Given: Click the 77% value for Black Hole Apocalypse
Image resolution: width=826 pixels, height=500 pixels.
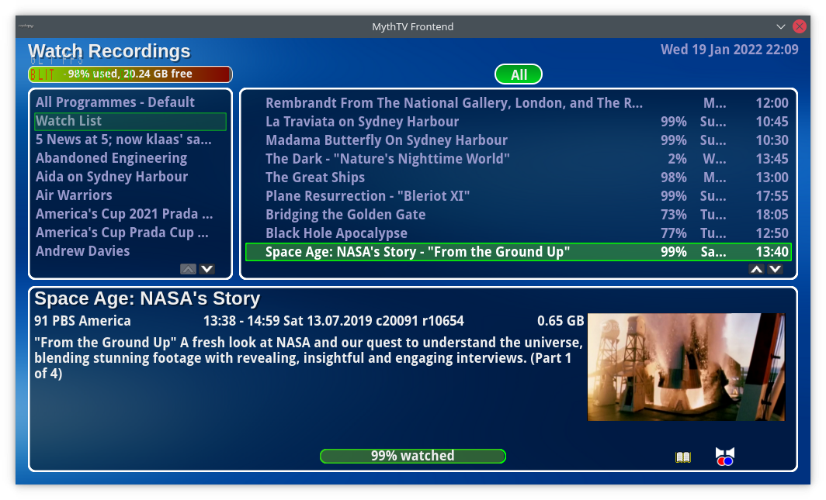Looking at the screenshot, I should [x=674, y=233].
